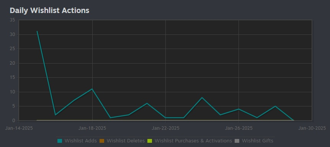Click the 35 y-axis label
The width and height of the screenshot is (330, 147).
12,20
